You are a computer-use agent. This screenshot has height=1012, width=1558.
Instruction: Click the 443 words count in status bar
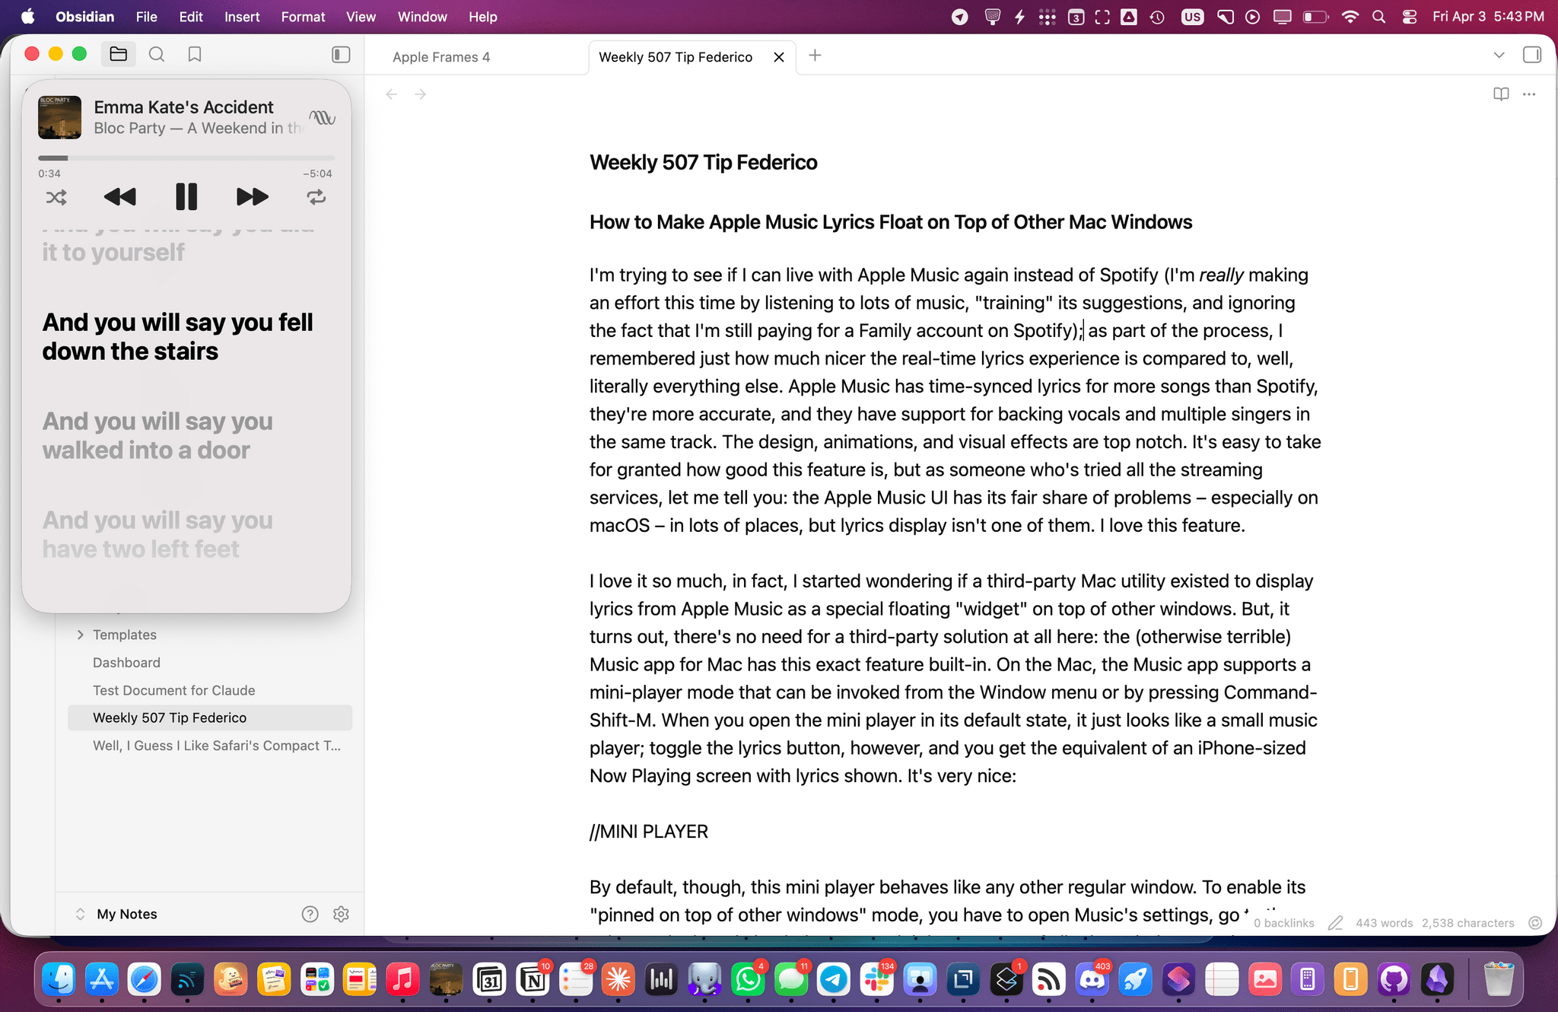(x=1384, y=923)
